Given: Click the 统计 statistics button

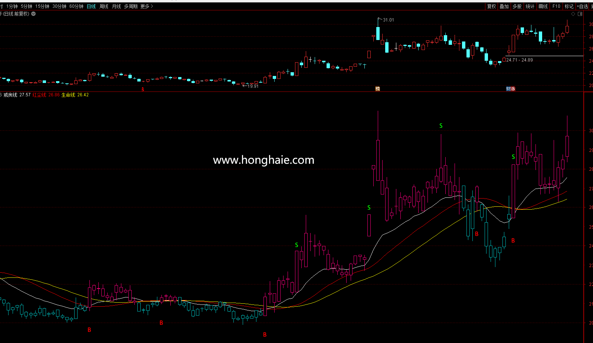Looking at the screenshot, I should [x=530, y=6].
